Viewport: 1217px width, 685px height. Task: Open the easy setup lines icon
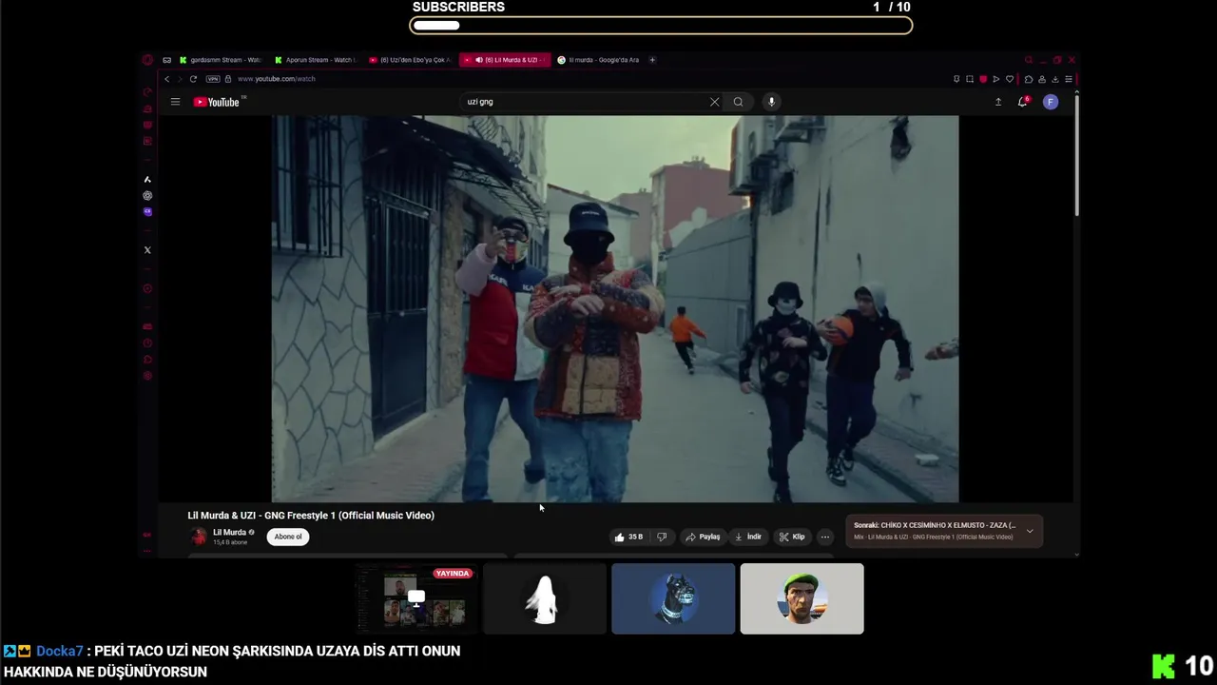(1069, 79)
